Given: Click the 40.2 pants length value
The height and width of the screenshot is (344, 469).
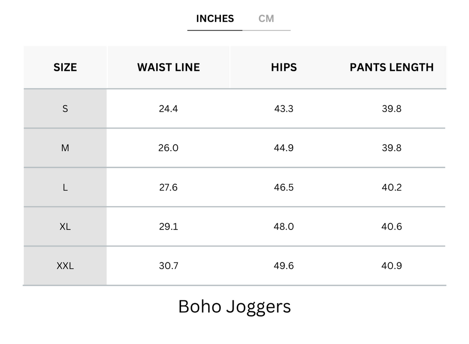Looking at the screenshot, I should (392, 188).
